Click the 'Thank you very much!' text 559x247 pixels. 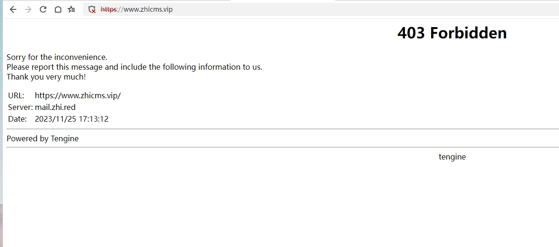46,77
